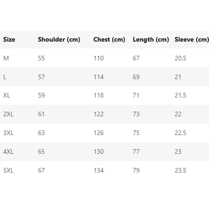Image resolution: width=209 pixels, height=209 pixels.
Task: Click the Size column header
Action: pos(9,39)
